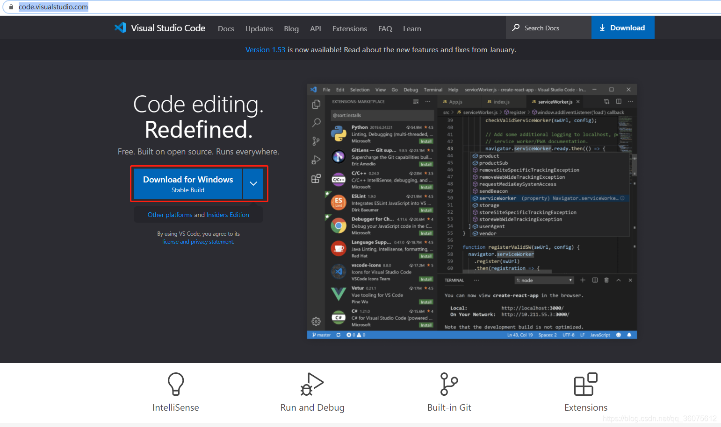Open the Terminal menu in the screenshot

coord(433,90)
